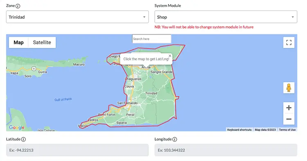Click the map Search here box

point(151,39)
